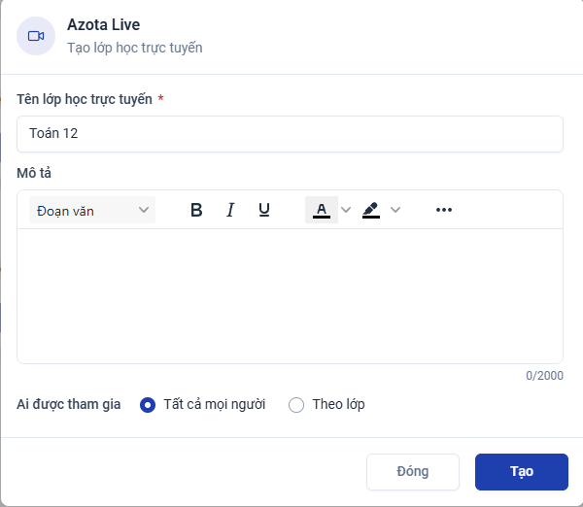The width and height of the screenshot is (583, 507).
Task: Click the Azota Live title text
Action: pos(103,25)
